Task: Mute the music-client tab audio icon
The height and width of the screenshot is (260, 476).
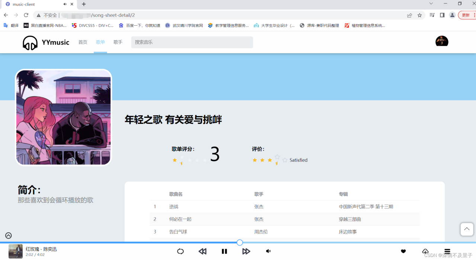Action: [x=65, y=4]
